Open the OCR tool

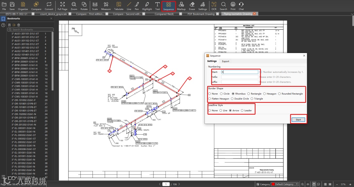point(214,6)
